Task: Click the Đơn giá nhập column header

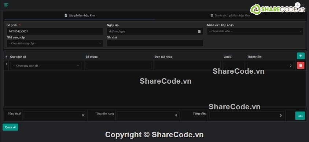Action: (163, 57)
